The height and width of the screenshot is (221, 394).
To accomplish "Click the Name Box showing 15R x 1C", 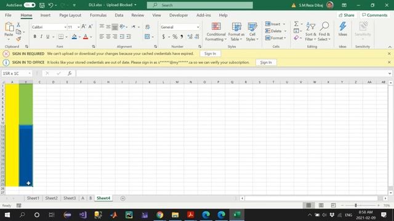I will click(17, 74).
